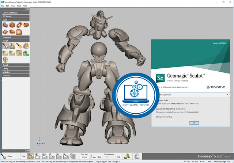Select the SubD shape icon with blue cage
The height and width of the screenshot is (163, 234).
coord(5,25)
